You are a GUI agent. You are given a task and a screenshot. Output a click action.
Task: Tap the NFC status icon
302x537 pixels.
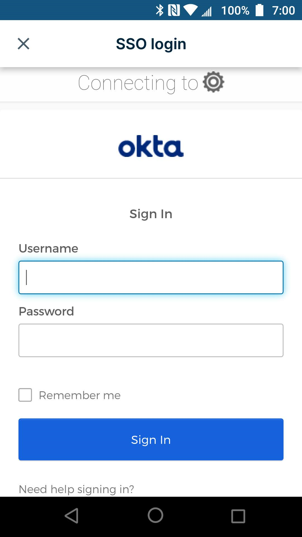pyautogui.click(x=175, y=10)
